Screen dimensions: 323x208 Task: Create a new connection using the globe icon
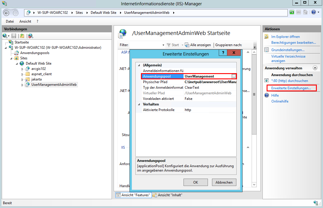pyautogui.click(x=4, y=36)
